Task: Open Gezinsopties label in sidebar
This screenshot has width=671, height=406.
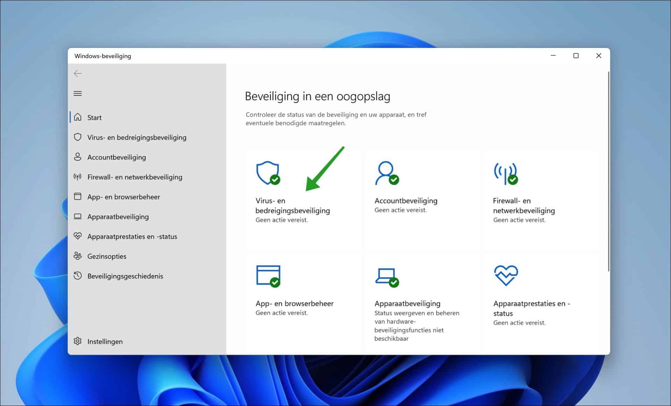Action: click(x=107, y=256)
